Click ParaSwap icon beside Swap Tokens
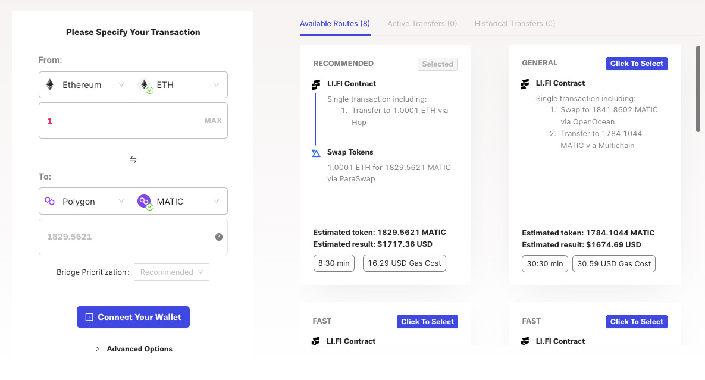 click(316, 153)
